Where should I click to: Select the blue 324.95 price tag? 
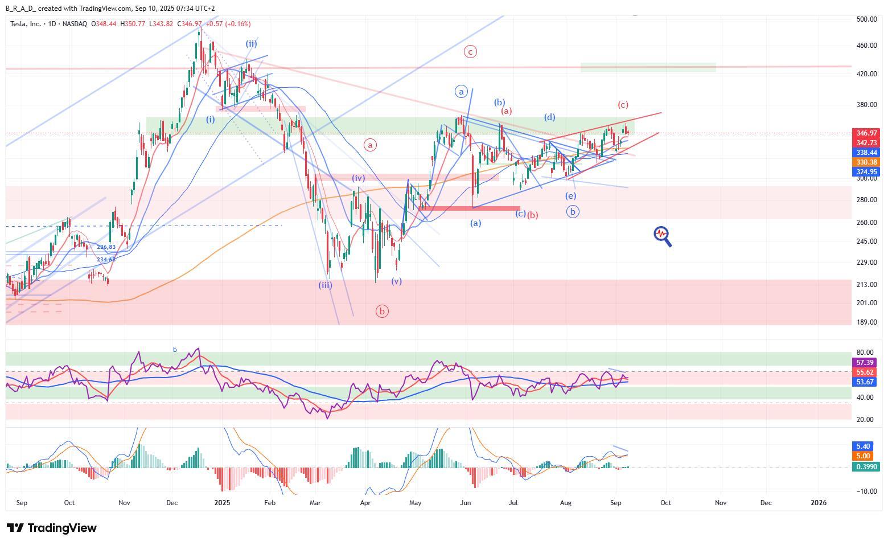(866, 172)
